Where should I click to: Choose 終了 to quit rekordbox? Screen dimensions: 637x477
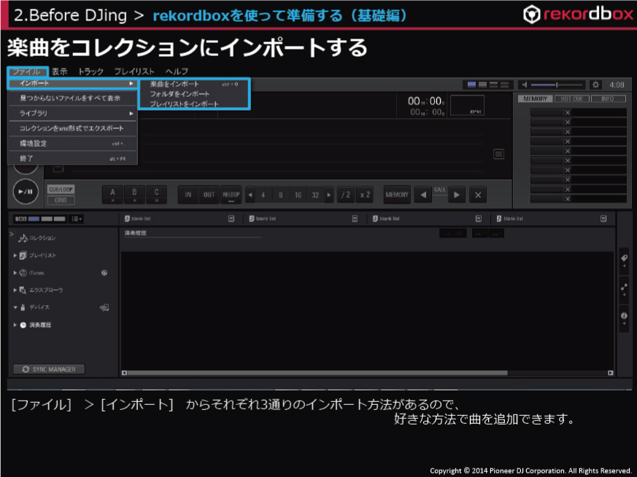click(x=73, y=158)
